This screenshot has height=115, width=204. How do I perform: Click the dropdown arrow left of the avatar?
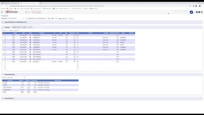(168, 13)
